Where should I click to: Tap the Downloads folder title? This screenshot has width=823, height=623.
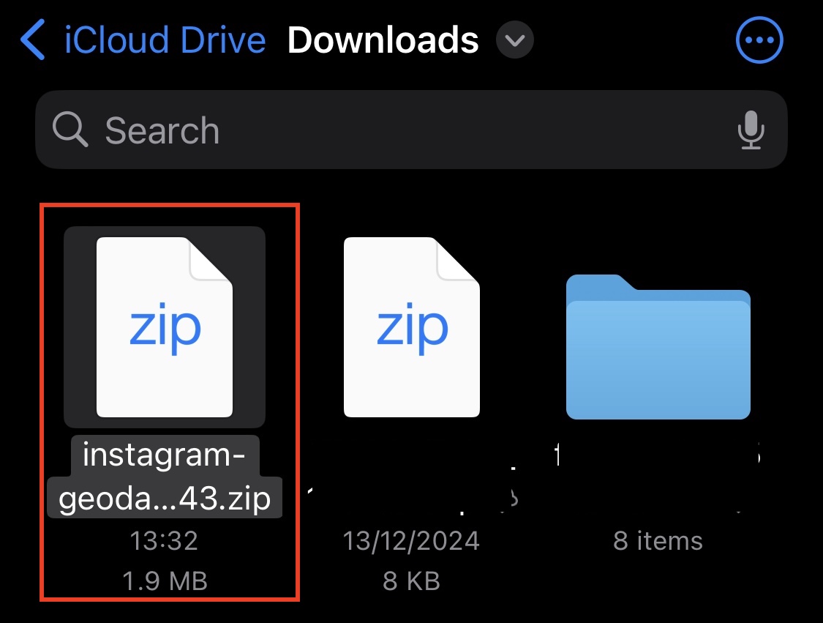(383, 40)
